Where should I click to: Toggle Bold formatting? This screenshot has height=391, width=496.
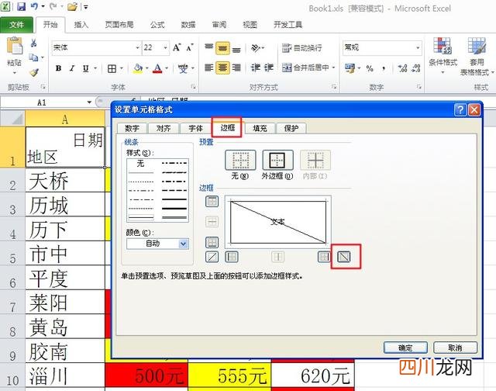click(59, 68)
